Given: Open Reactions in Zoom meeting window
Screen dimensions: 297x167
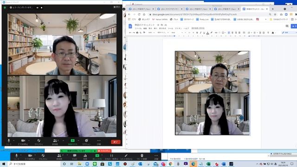Looking at the screenshot, I should (x=86, y=142).
